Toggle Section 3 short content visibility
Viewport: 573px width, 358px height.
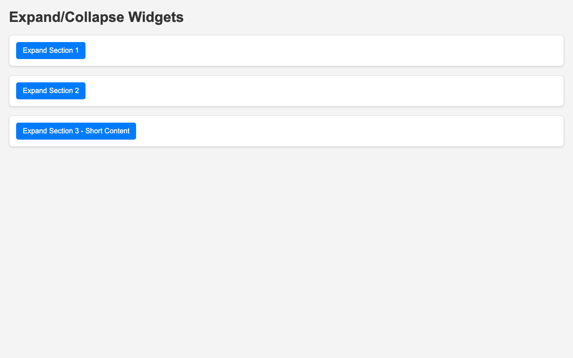tap(76, 131)
